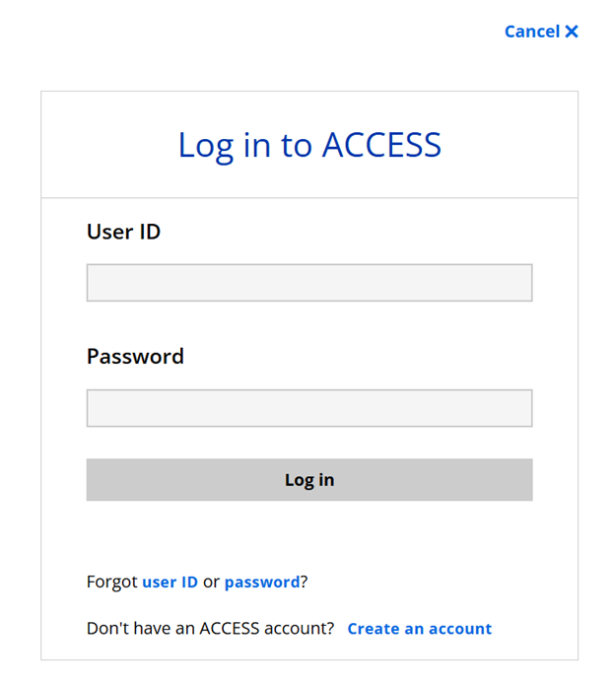Image resolution: width=615 pixels, height=685 pixels.
Task: Select the word "Create" in account link
Action: click(374, 629)
